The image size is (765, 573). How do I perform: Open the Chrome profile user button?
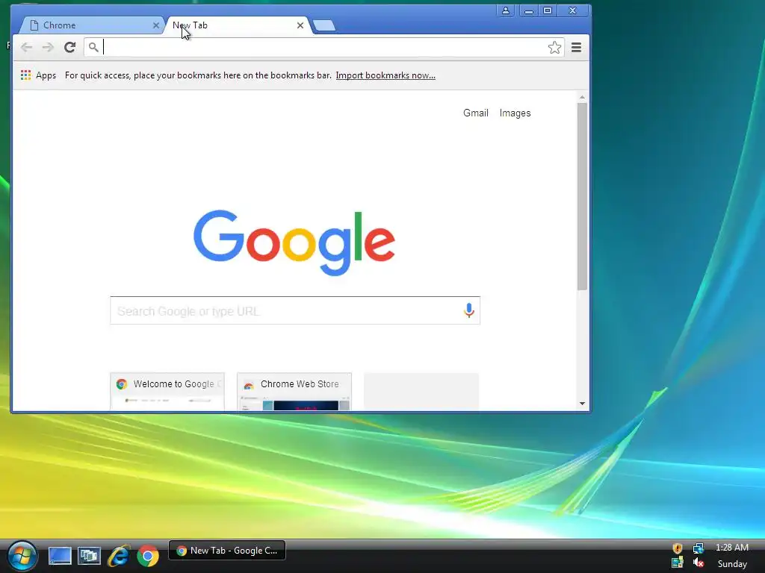click(x=506, y=10)
